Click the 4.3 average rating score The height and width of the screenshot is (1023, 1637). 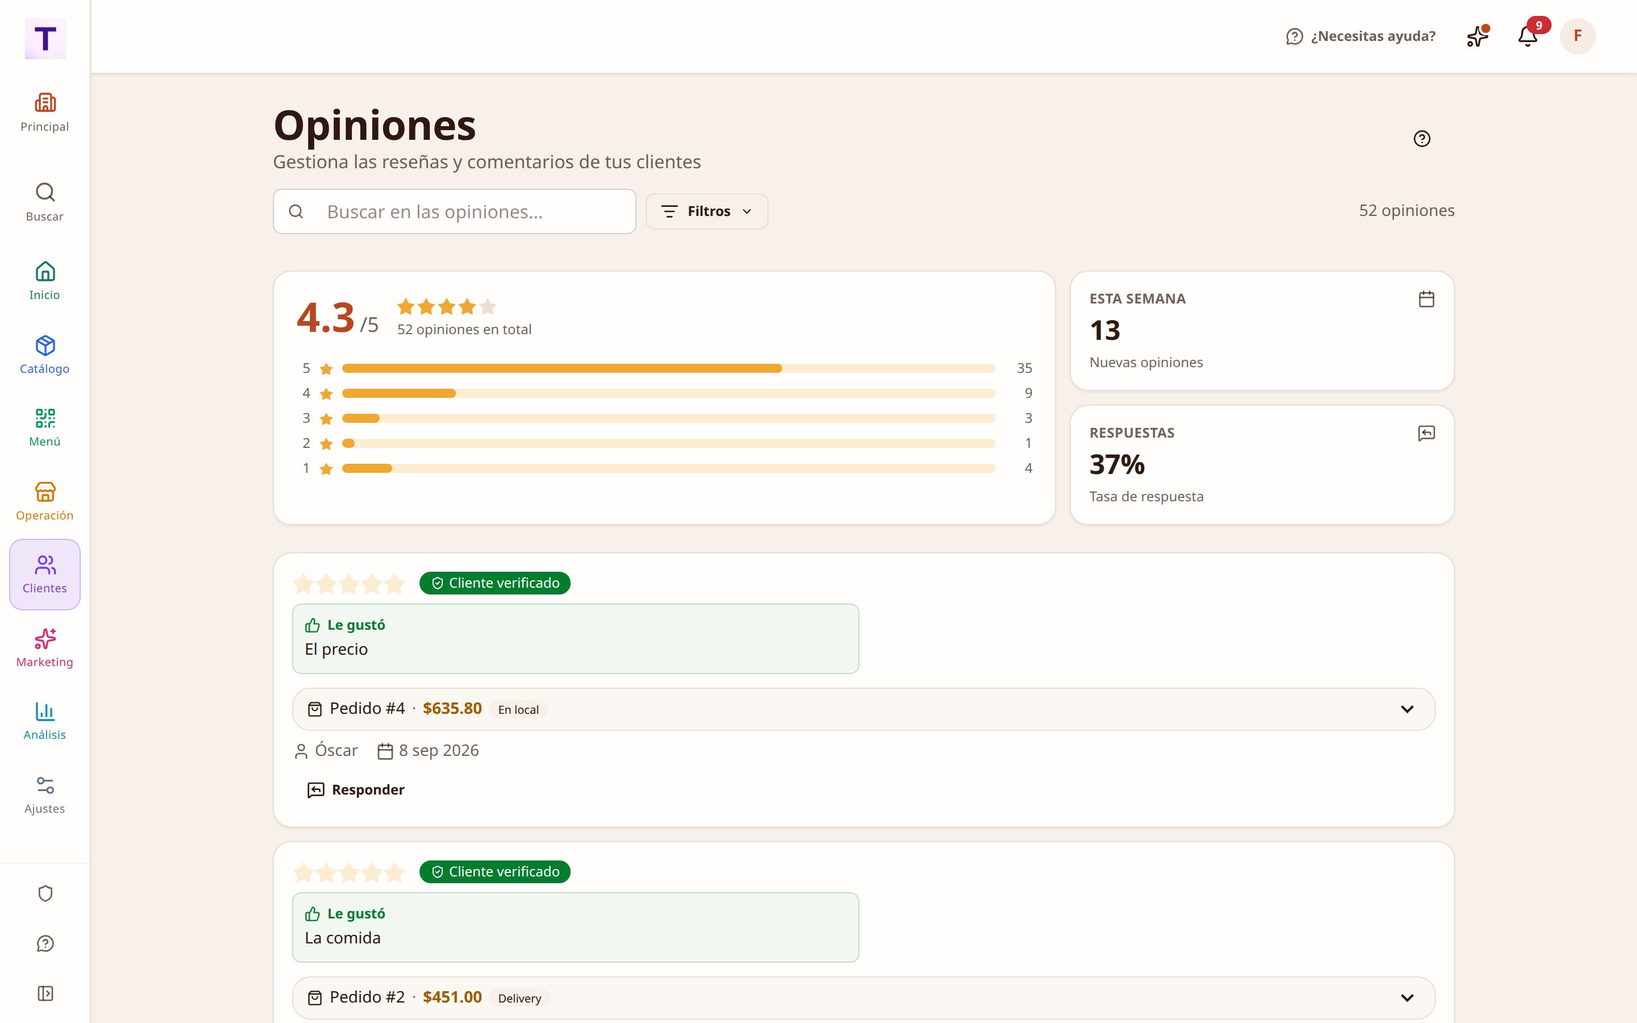coord(325,317)
